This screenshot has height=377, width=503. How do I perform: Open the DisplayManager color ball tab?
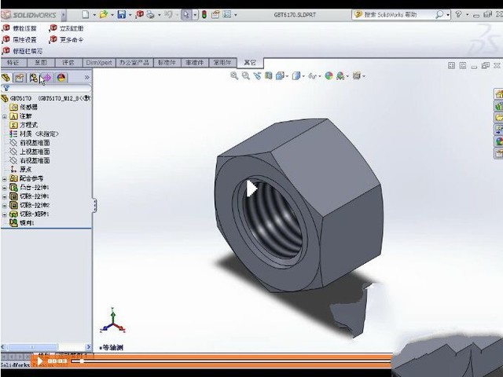(x=61, y=78)
